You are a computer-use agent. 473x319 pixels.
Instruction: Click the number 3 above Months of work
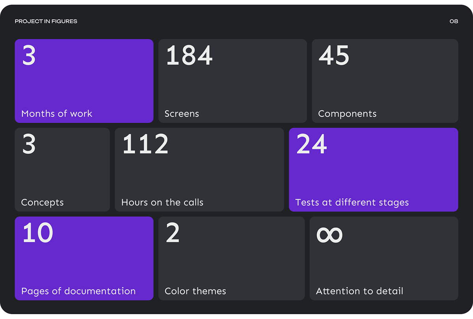pyautogui.click(x=29, y=55)
